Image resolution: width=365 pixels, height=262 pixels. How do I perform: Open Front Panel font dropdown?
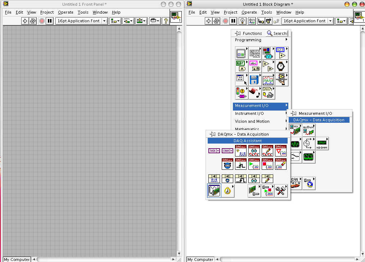[81, 21]
